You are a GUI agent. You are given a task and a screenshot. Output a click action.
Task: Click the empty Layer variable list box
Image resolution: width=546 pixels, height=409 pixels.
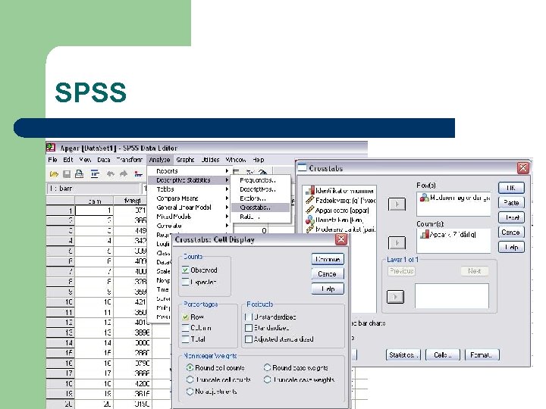coord(452,295)
